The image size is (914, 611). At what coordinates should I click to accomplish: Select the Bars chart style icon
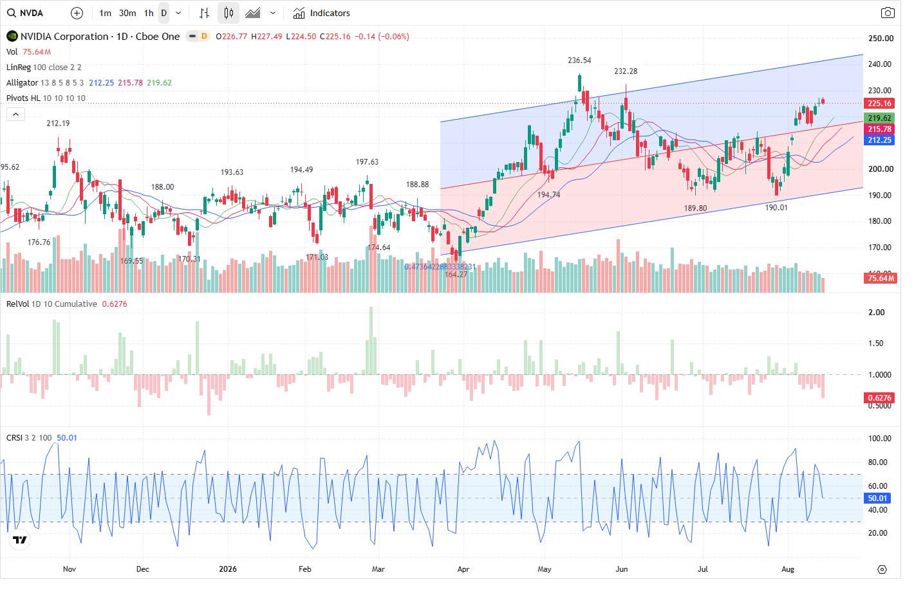coord(204,13)
